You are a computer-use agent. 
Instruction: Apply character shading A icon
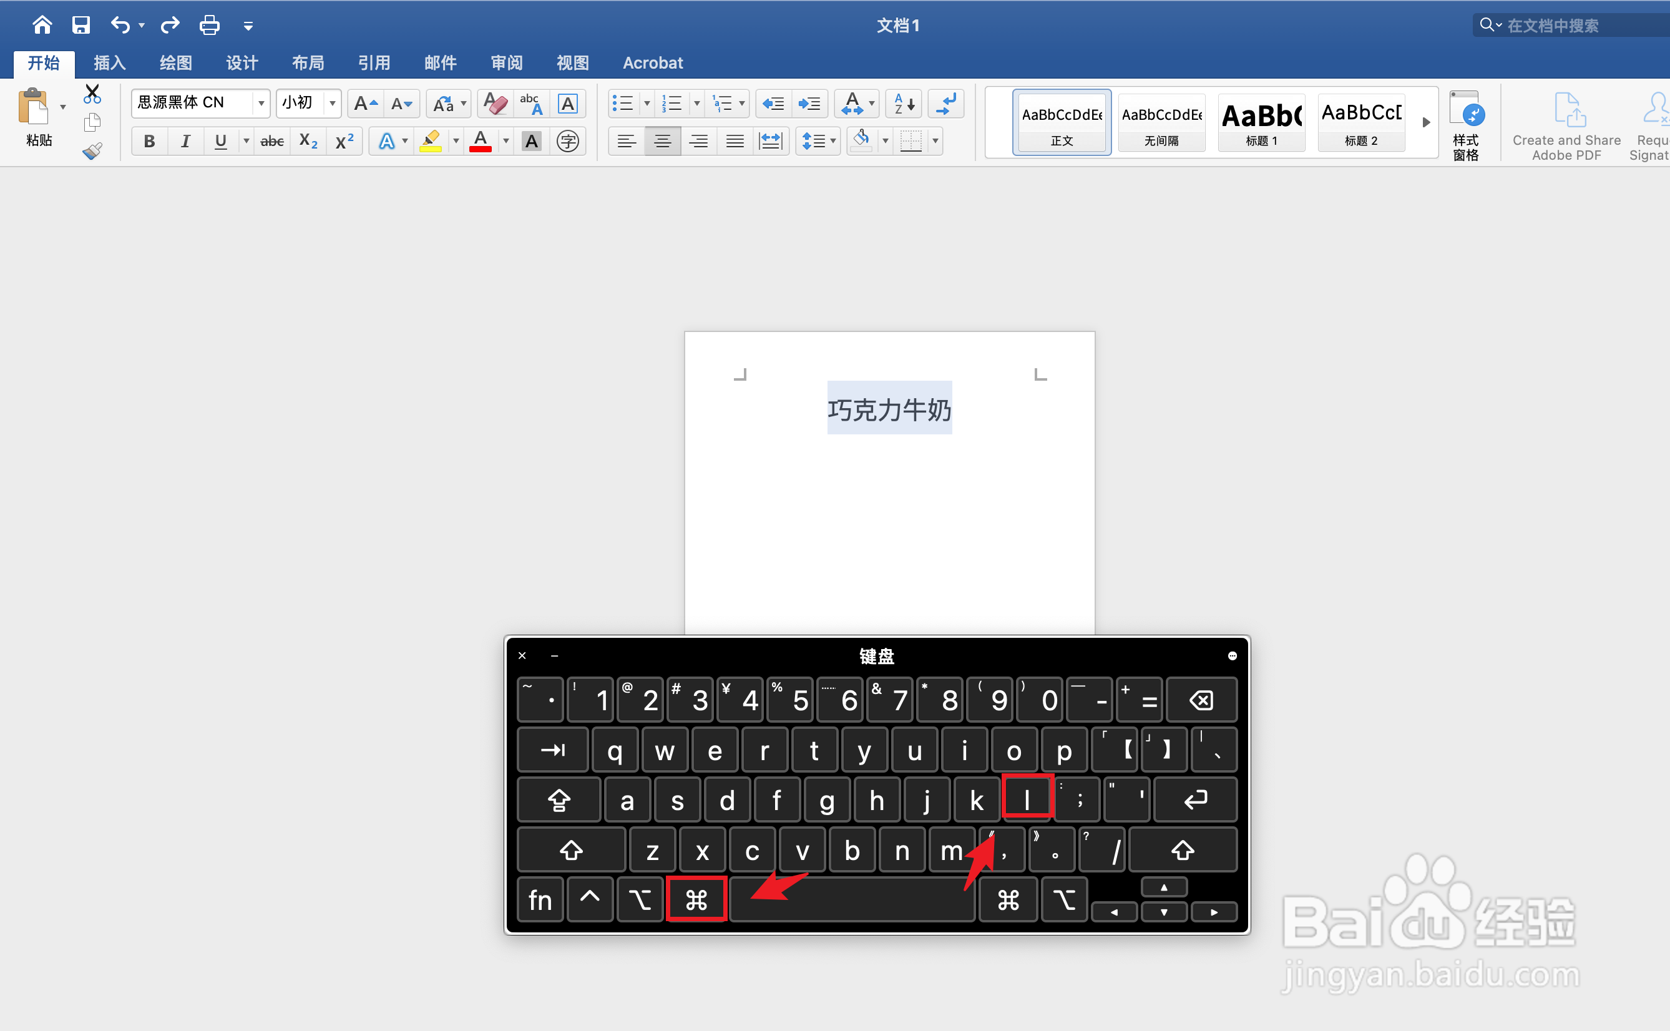pos(531,141)
